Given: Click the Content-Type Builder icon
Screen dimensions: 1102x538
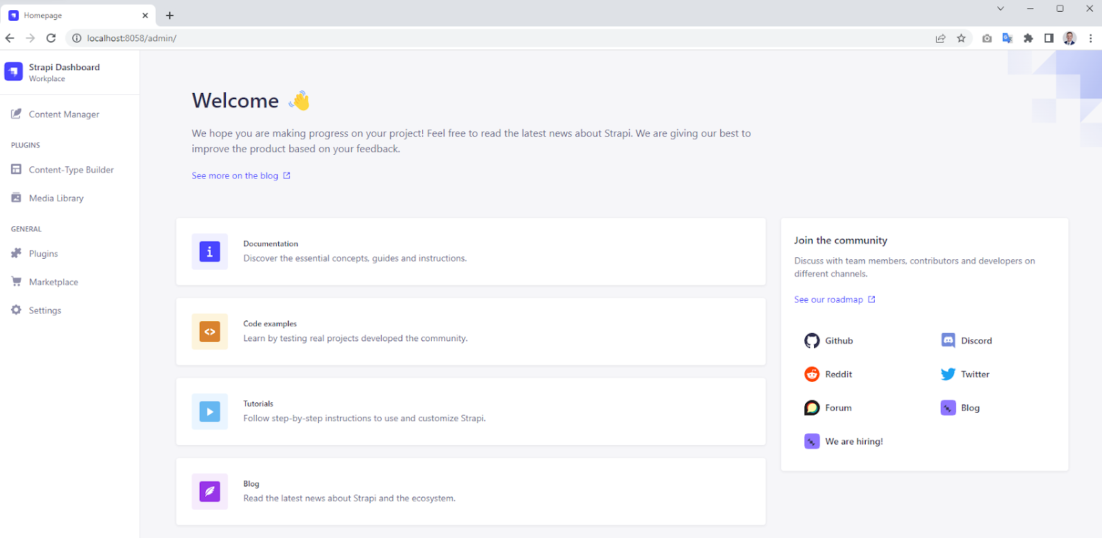Looking at the screenshot, I should pos(17,169).
